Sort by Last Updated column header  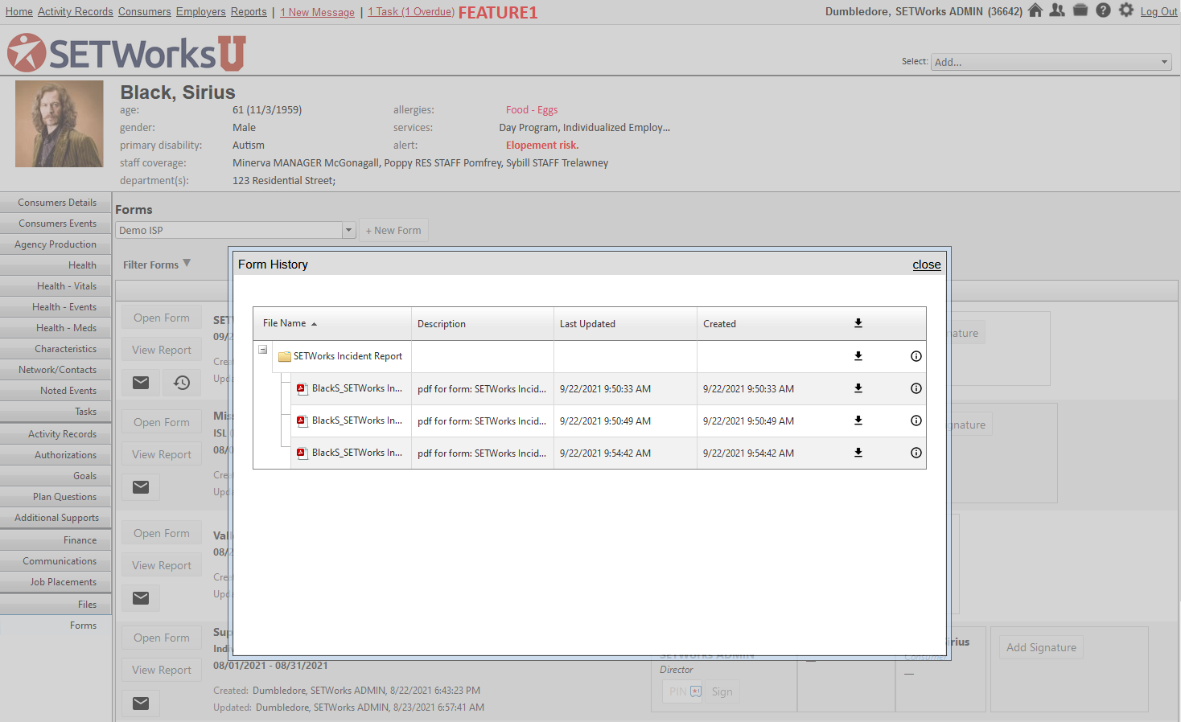(587, 324)
